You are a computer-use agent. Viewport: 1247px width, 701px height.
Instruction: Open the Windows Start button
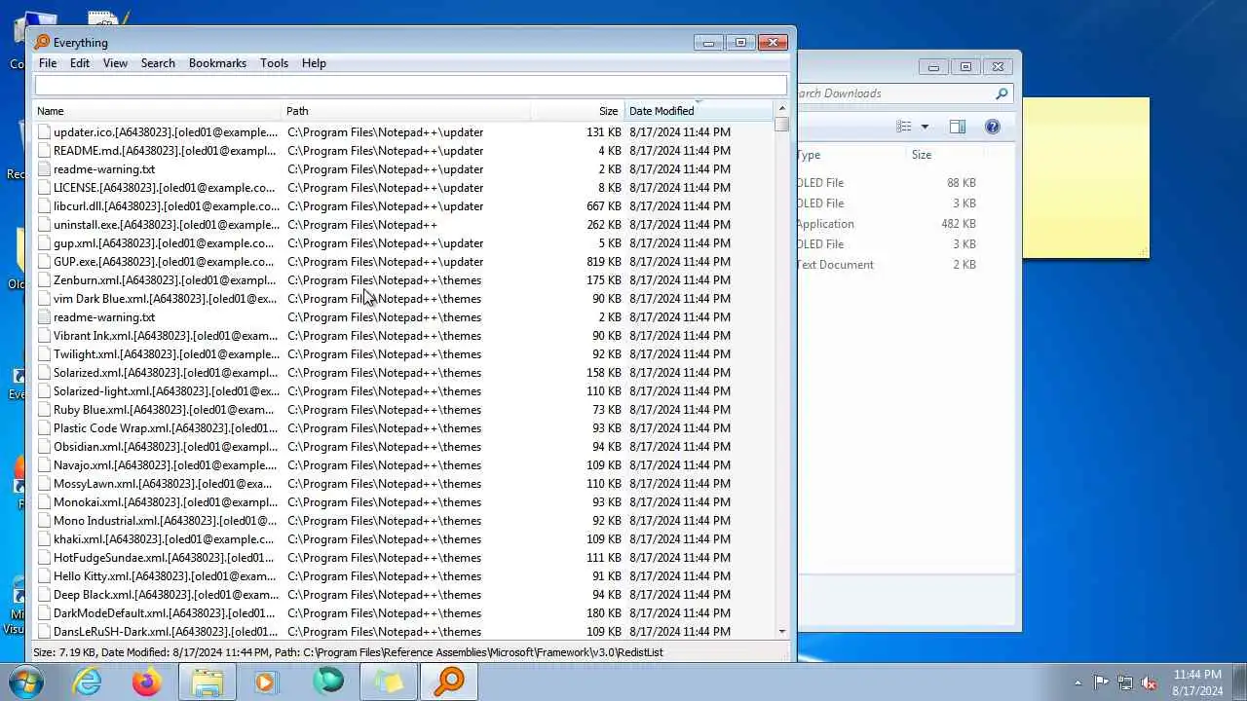click(26, 683)
